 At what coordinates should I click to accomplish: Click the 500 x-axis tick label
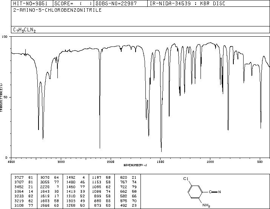coord(260,162)
